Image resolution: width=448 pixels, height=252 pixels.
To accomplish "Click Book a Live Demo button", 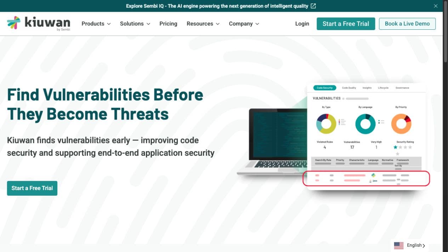I will pyautogui.click(x=407, y=24).
